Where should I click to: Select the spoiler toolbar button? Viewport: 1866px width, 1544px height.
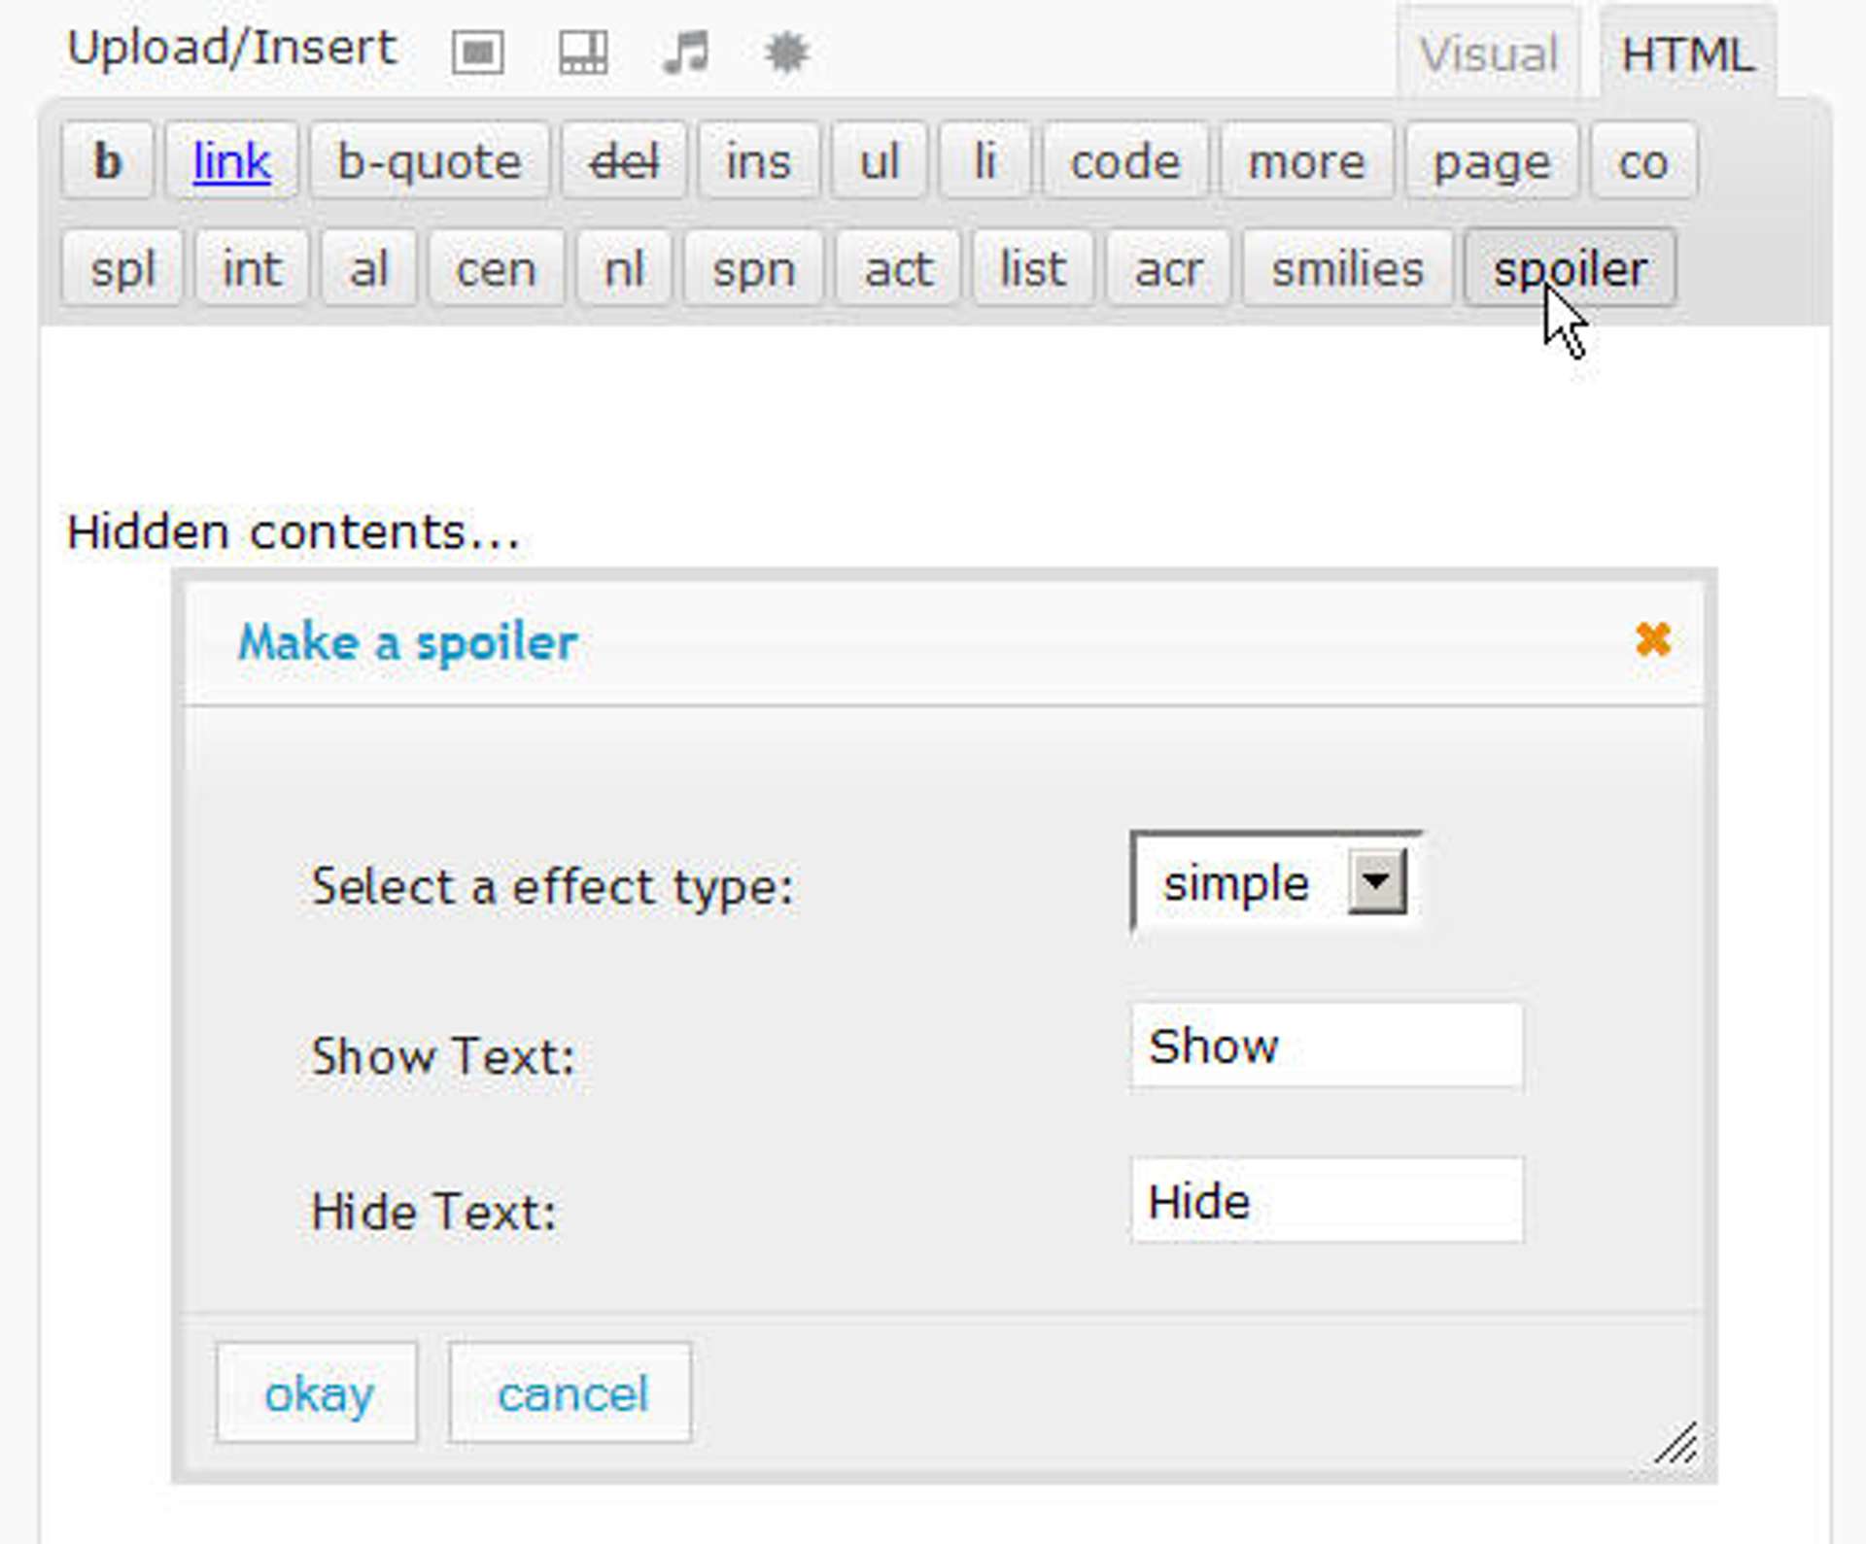[x=1569, y=269]
